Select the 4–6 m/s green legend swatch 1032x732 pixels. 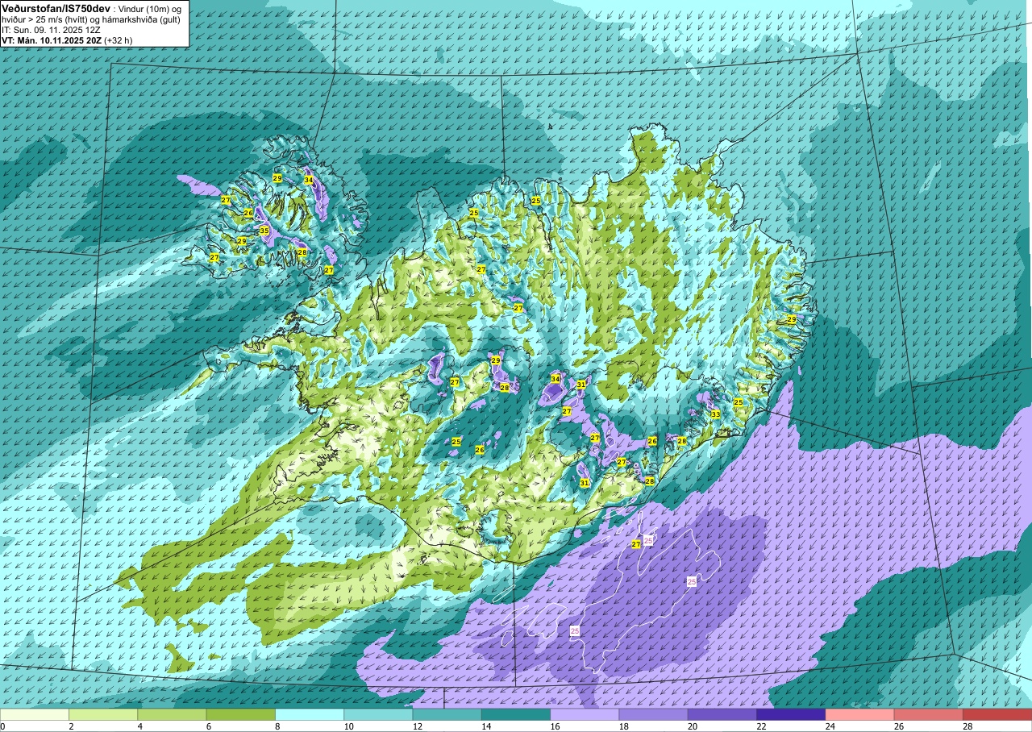point(172,714)
